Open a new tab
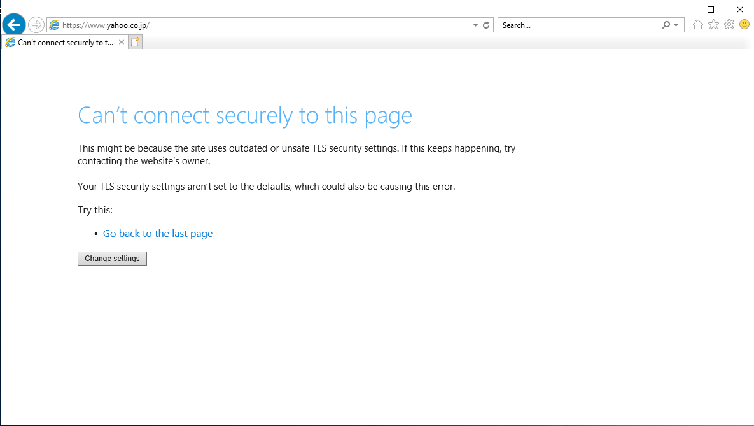 (135, 43)
